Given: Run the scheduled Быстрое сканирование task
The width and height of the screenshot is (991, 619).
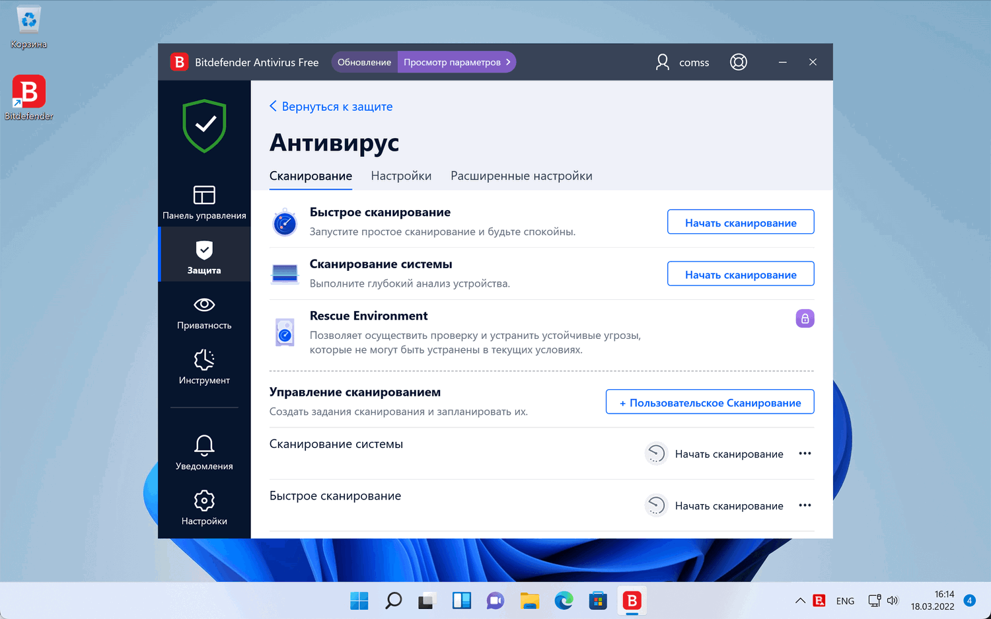Looking at the screenshot, I should (x=729, y=505).
